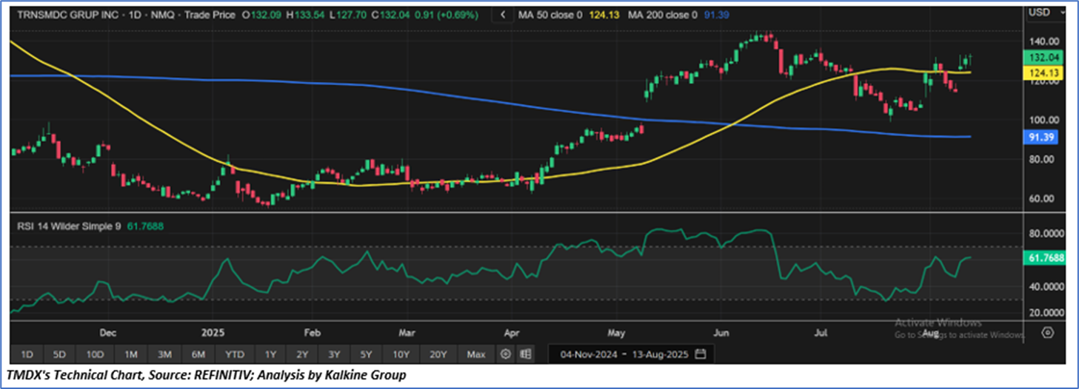
Task: Set chart range to 20Y
Action: pyautogui.click(x=438, y=354)
